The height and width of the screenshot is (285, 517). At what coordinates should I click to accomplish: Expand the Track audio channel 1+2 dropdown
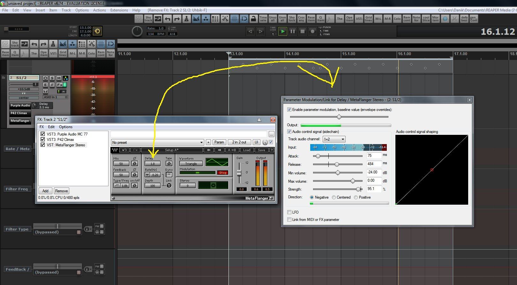pos(334,139)
